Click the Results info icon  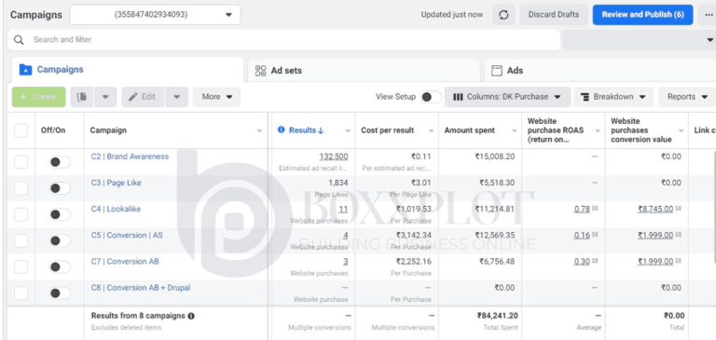[282, 130]
